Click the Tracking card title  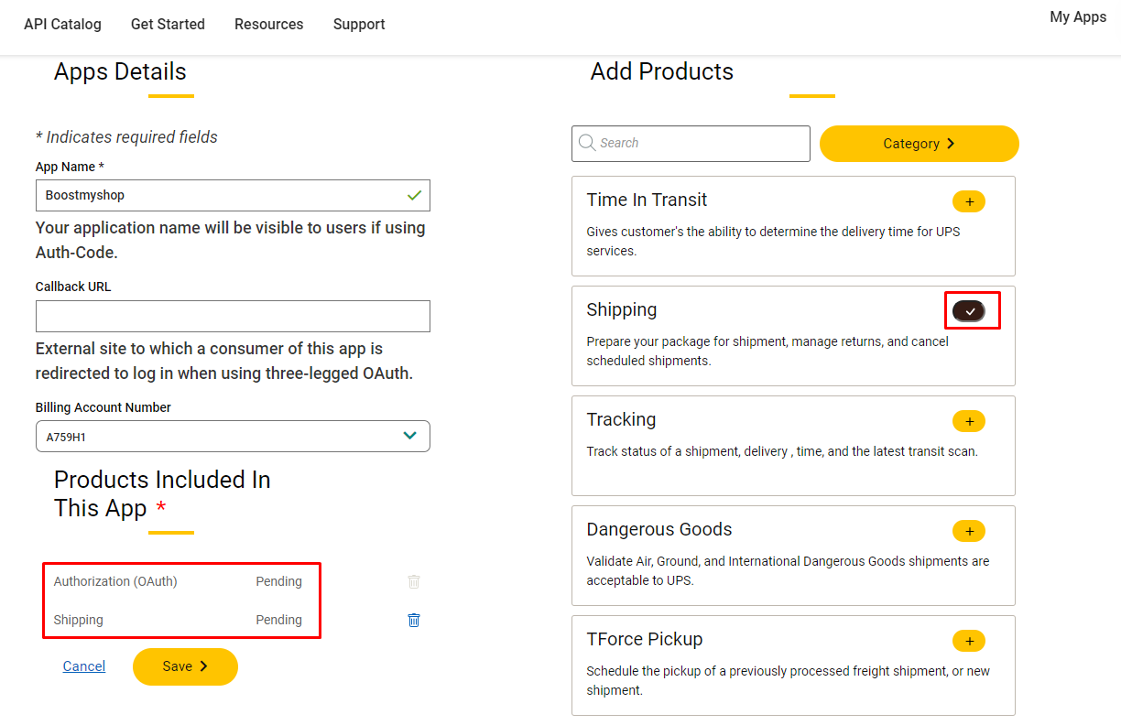621,420
